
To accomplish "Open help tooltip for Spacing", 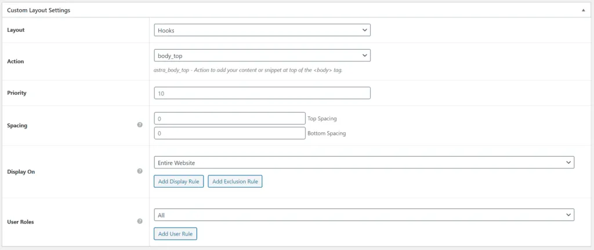I will pos(140,124).
